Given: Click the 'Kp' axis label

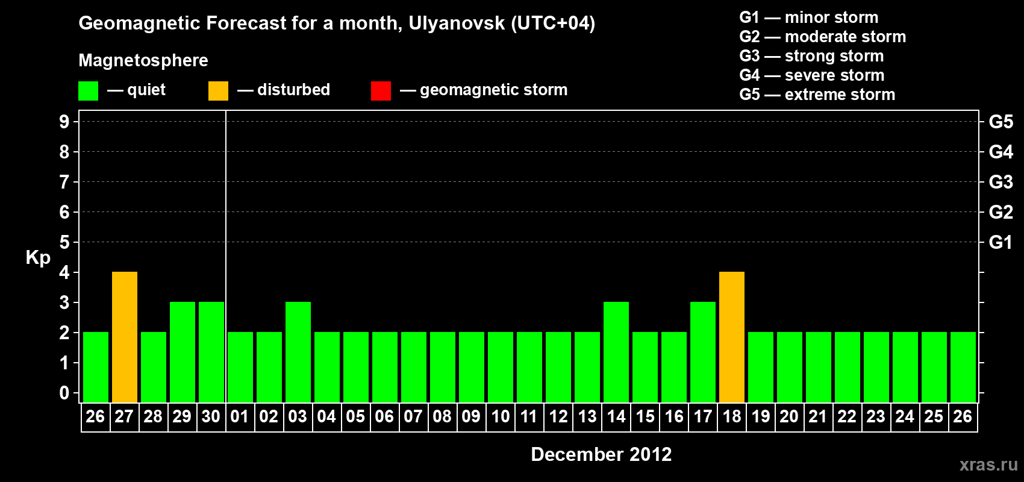Looking at the screenshot, I should 38,258.
